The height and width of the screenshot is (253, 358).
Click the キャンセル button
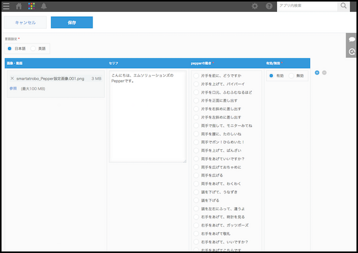(x=25, y=23)
